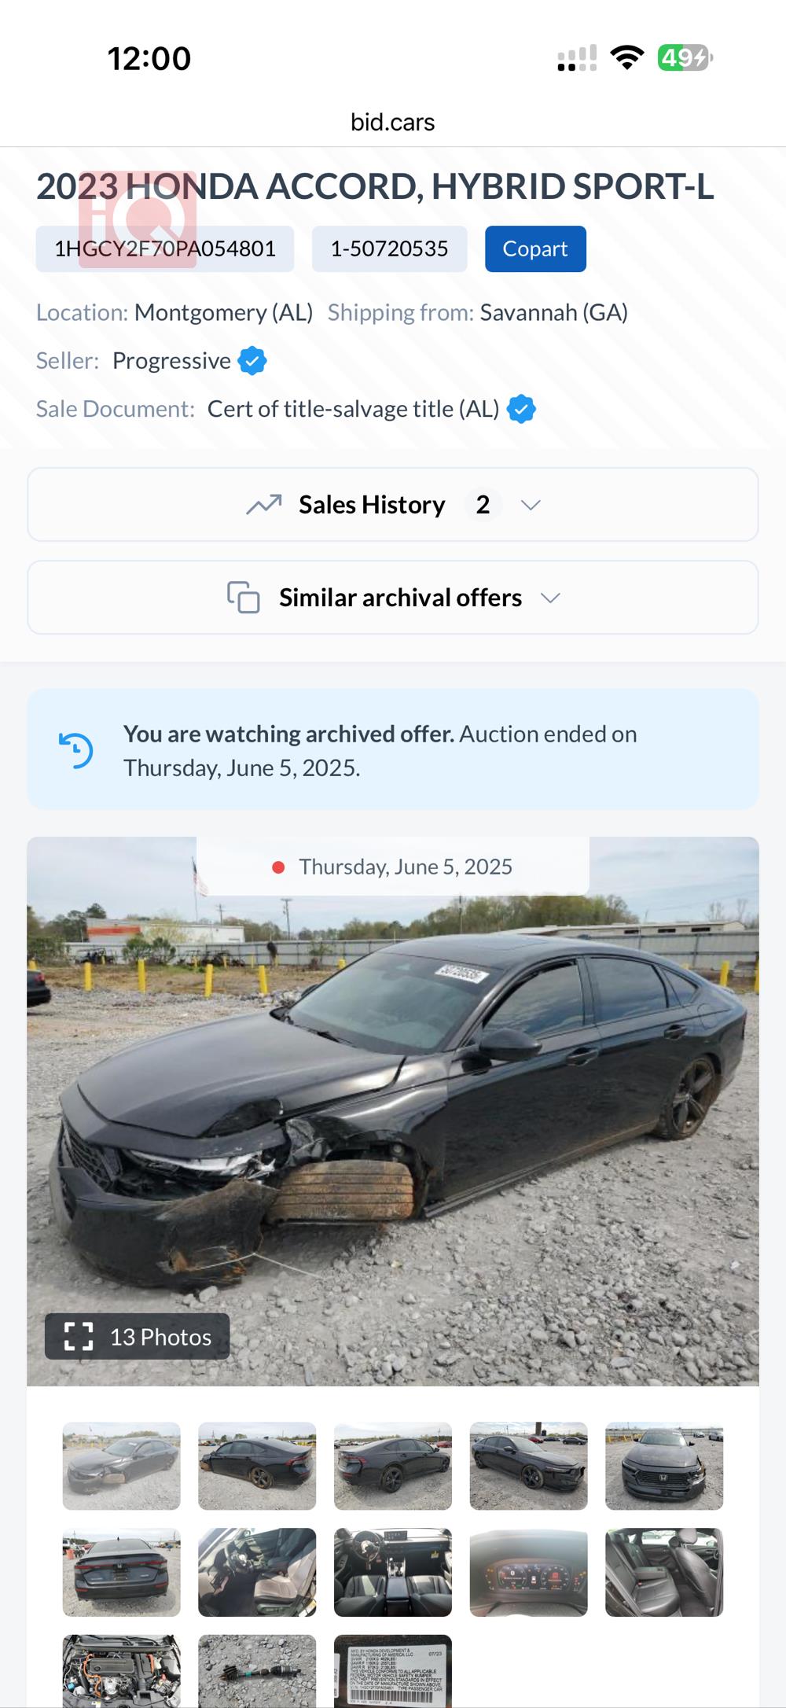Click the Sales History trend icon
786x1708 pixels.
pyautogui.click(x=264, y=505)
